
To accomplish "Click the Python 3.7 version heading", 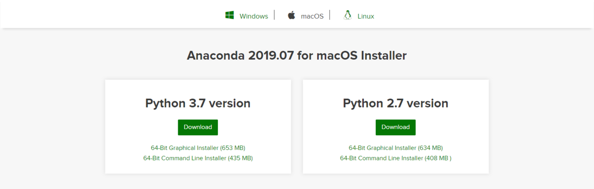I will (x=198, y=104).
